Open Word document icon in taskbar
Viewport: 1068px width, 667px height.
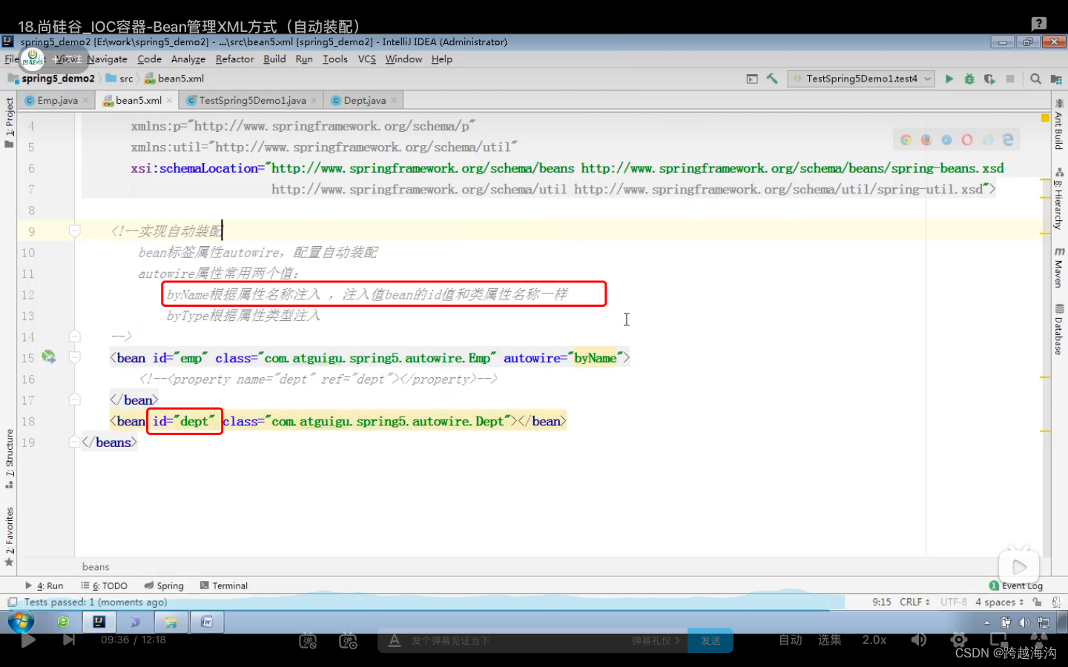point(207,622)
